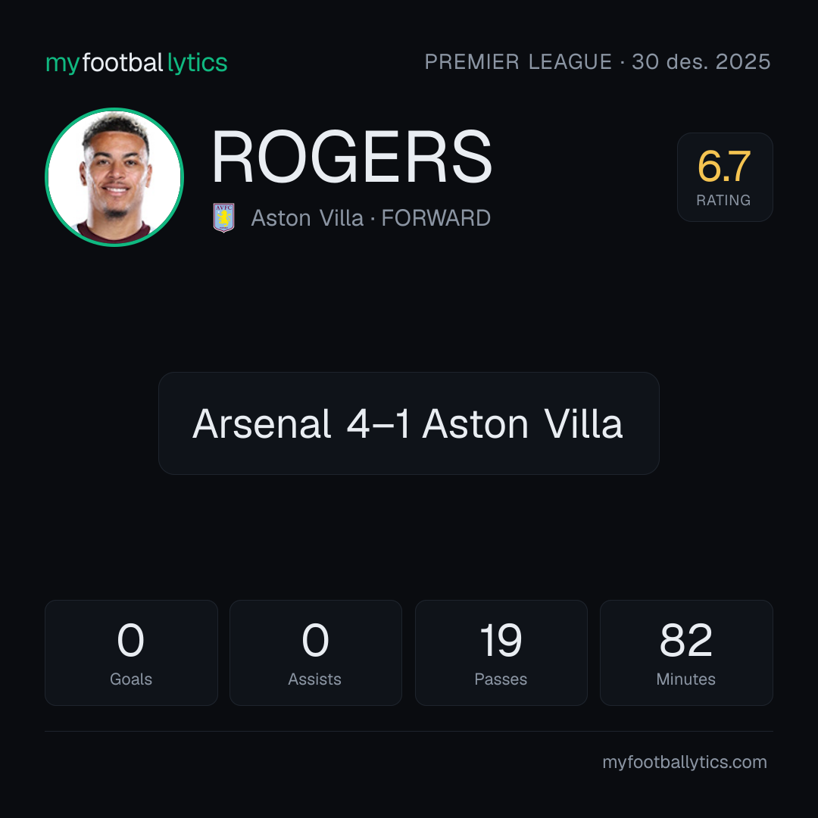The width and height of the screenshot is (818, 818).
Task: Select the Minutes stat card
Action: (x=686, y=653)
